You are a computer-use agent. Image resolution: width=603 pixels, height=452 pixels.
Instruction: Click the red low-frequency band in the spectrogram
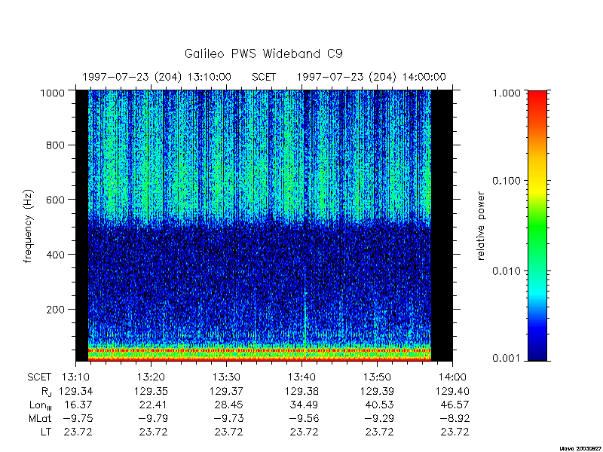point(259,350)
